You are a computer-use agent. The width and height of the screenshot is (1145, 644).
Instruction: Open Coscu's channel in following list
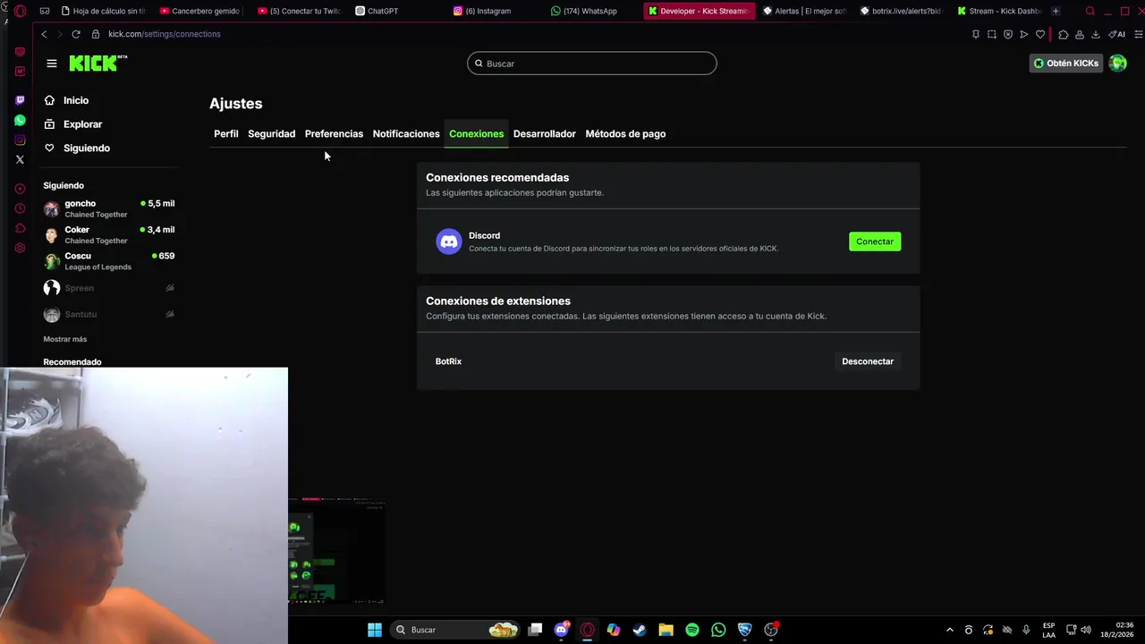[x=109, y=261]
